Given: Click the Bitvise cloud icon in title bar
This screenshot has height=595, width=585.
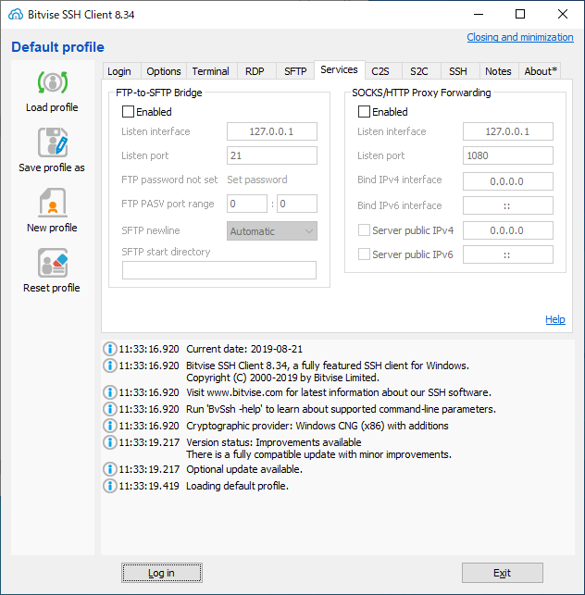Looking at the screenshot, I should (x=16, y=15).
